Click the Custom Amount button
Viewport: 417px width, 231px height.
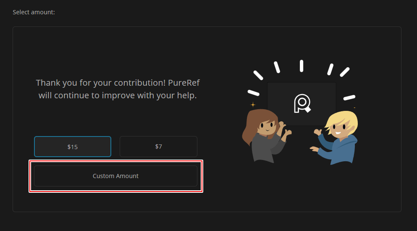click(x=115, y=176)
